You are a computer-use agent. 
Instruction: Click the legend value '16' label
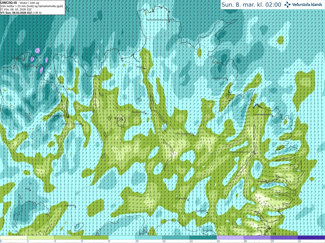[x=218, y=241]
